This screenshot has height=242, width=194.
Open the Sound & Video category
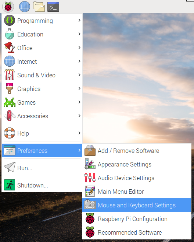tap(42, 75)
